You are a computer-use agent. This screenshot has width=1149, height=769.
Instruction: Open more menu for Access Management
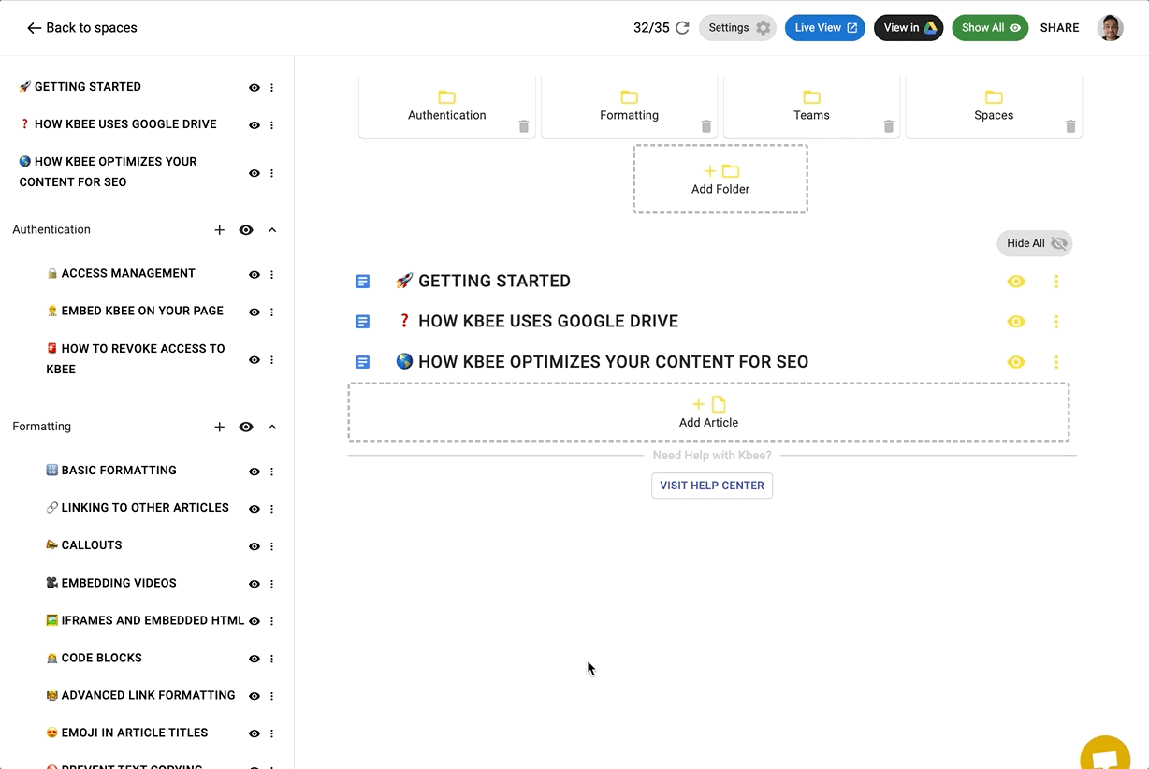(x=272, y=275)
